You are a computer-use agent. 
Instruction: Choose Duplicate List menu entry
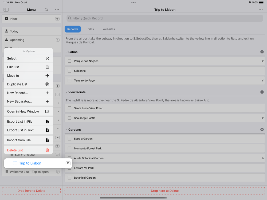coord(28,84)
